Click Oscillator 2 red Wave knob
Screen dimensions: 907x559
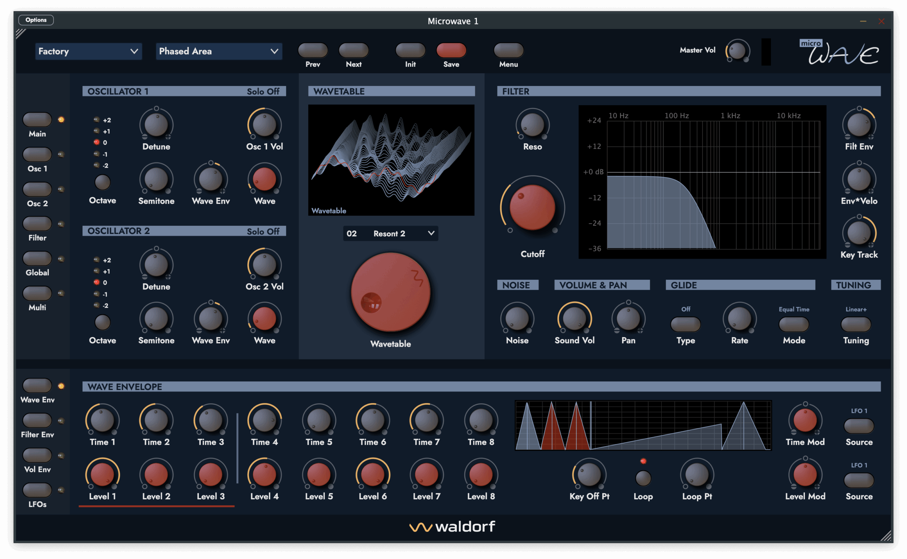click(x=264, y=319)
